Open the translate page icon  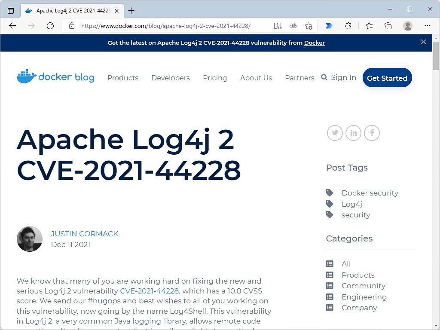click(293, 26)
